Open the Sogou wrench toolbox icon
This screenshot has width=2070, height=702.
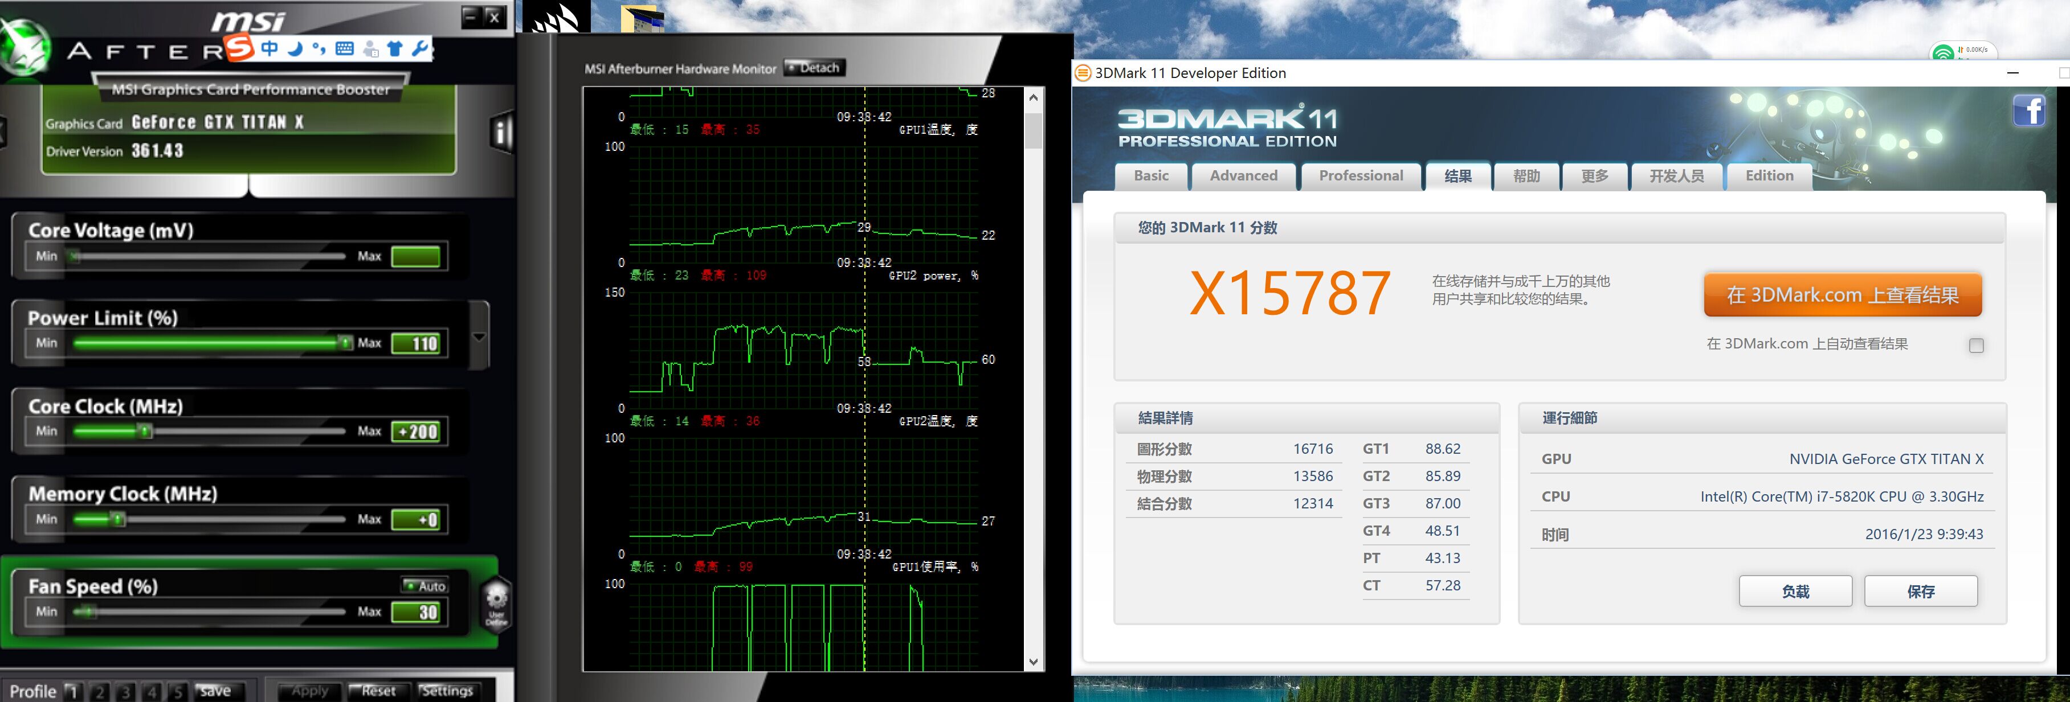tap(419, 48)
